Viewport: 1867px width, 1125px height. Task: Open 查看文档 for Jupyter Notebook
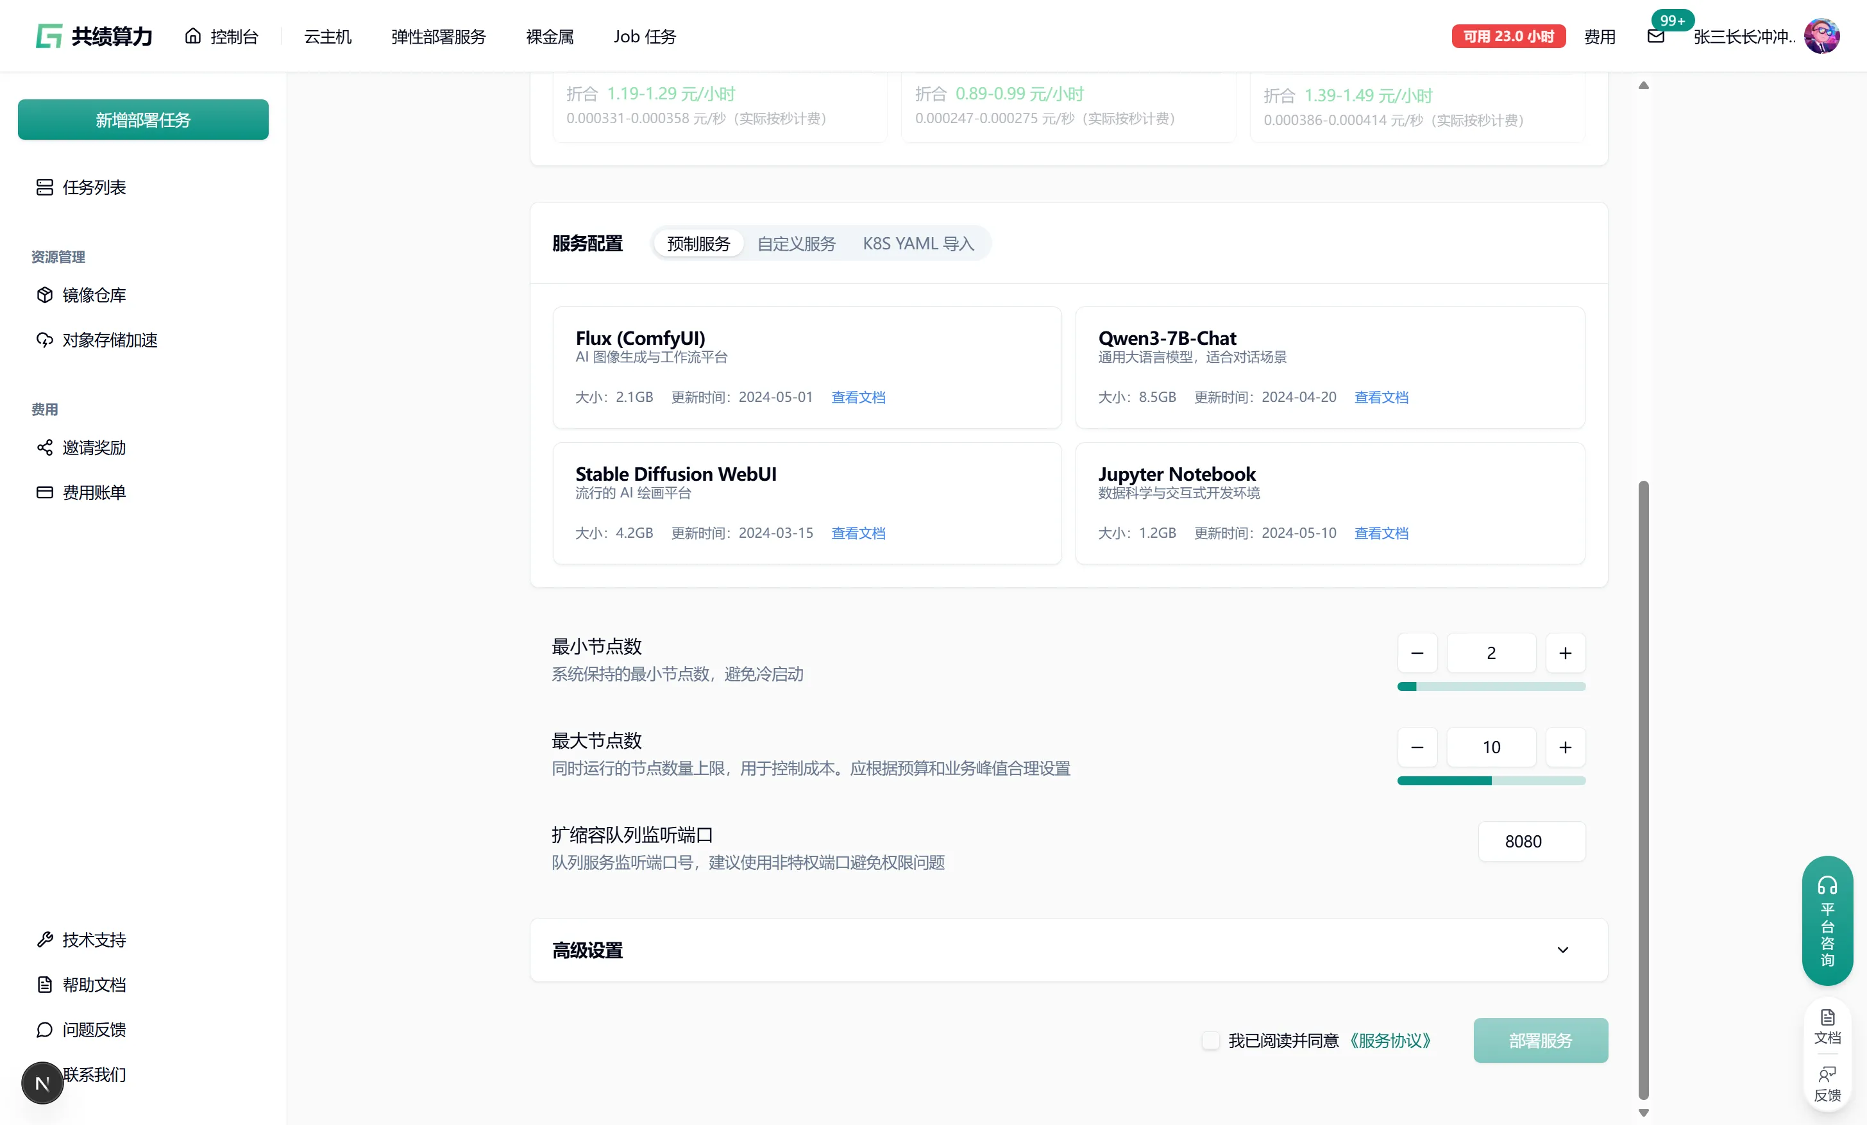pos(1381,533)
